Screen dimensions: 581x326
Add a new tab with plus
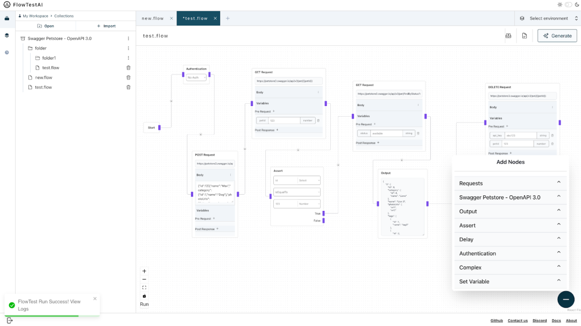click(x=228, y=18)
